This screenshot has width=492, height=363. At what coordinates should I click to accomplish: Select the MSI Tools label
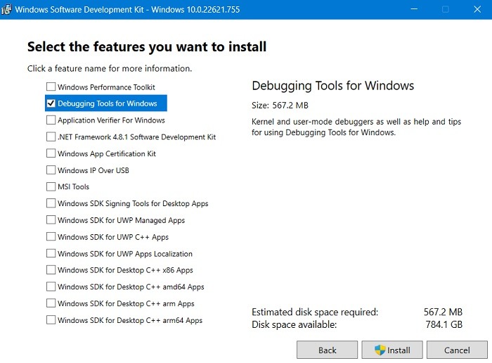tap(73, 187)
